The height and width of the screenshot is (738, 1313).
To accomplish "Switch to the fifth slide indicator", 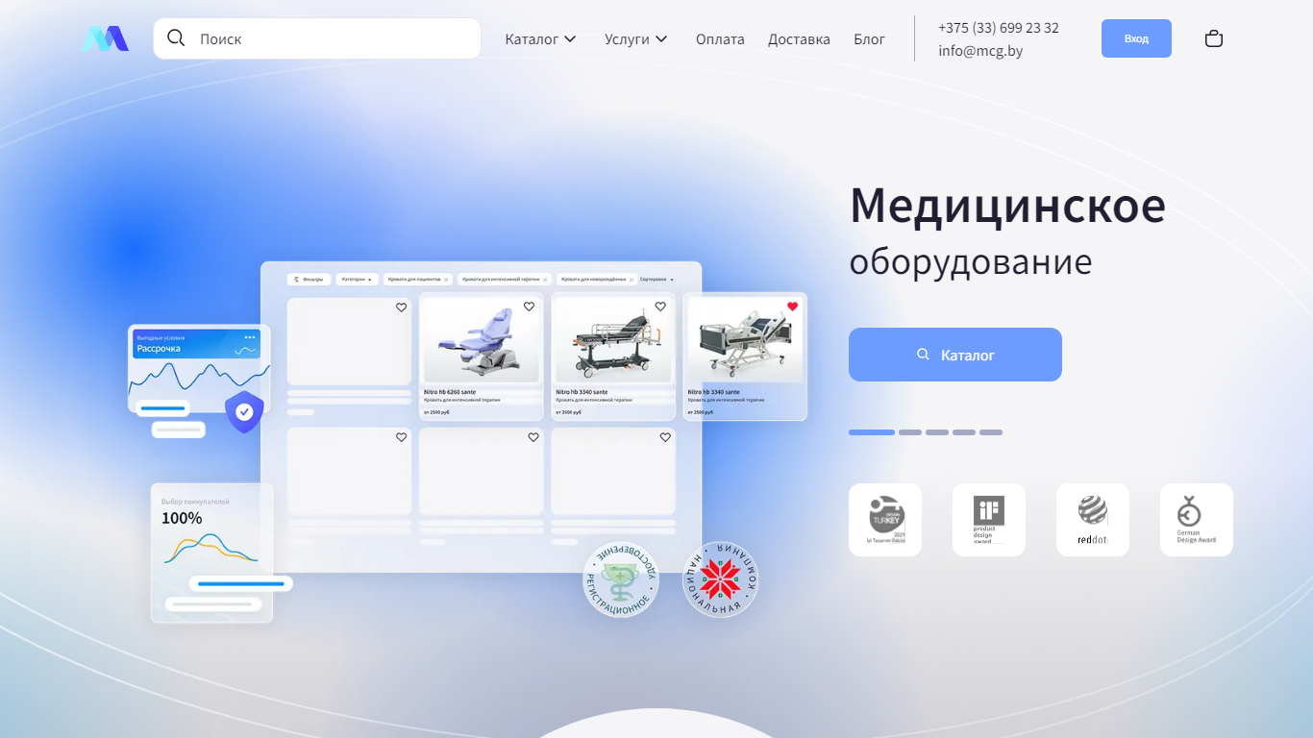I will click(x=991, y=432).
